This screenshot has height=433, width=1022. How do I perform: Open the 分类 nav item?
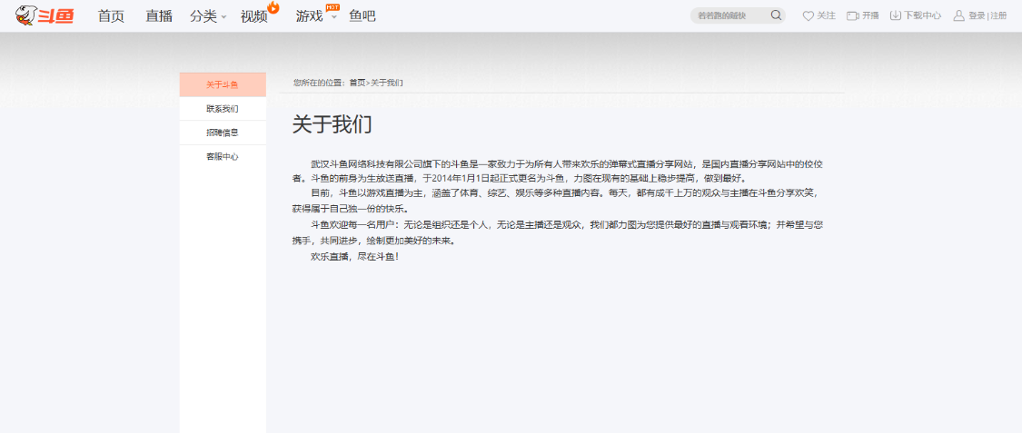(x=203, y=16)
